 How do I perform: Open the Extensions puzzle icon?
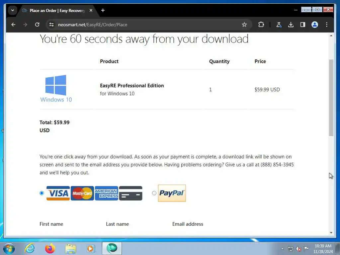tap(261, 25)
